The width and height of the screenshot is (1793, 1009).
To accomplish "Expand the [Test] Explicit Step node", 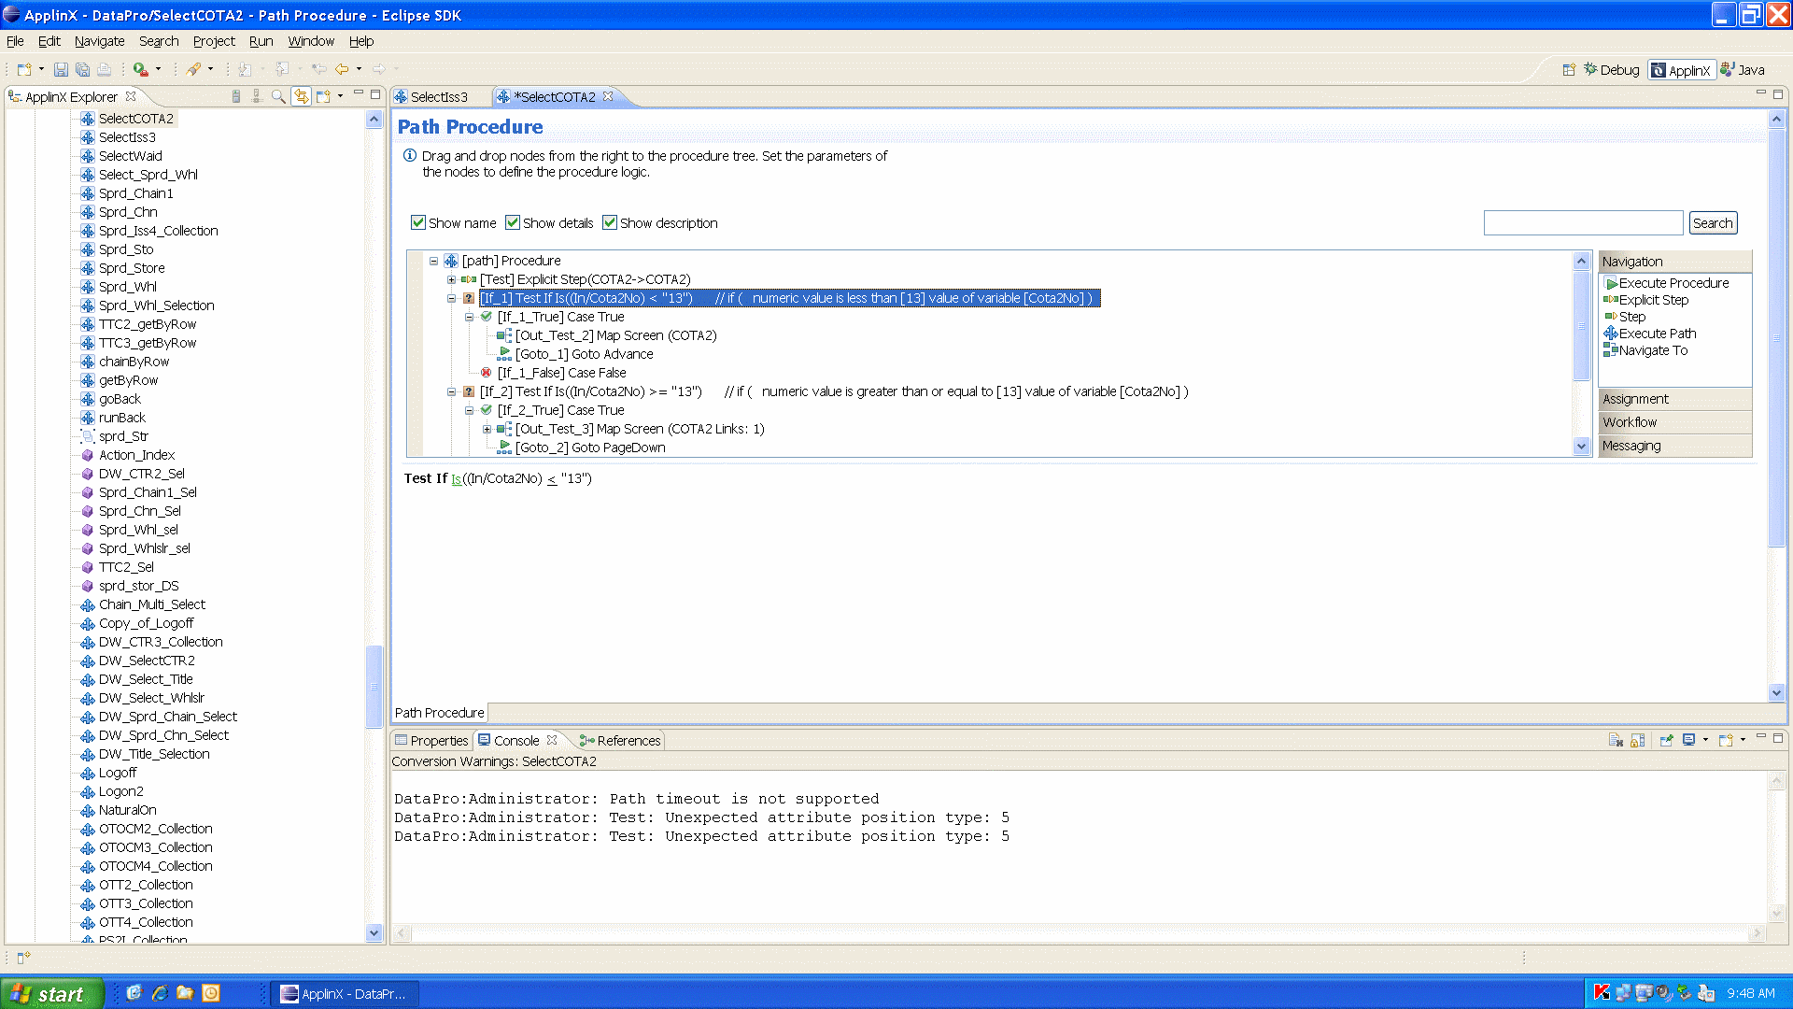I will 451,279.
